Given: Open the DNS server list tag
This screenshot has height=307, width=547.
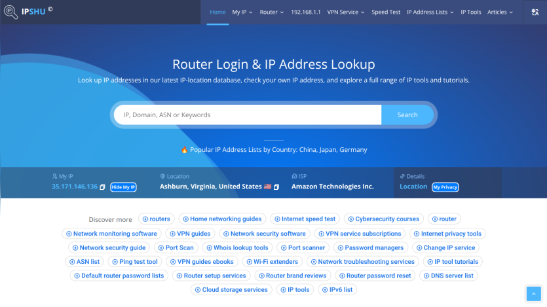Looking at the screenshot, I should click(449, 276).
